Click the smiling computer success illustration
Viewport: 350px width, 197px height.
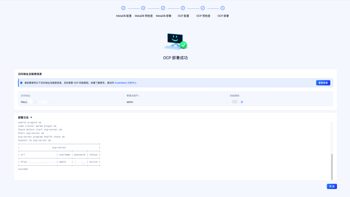[176, 42]
